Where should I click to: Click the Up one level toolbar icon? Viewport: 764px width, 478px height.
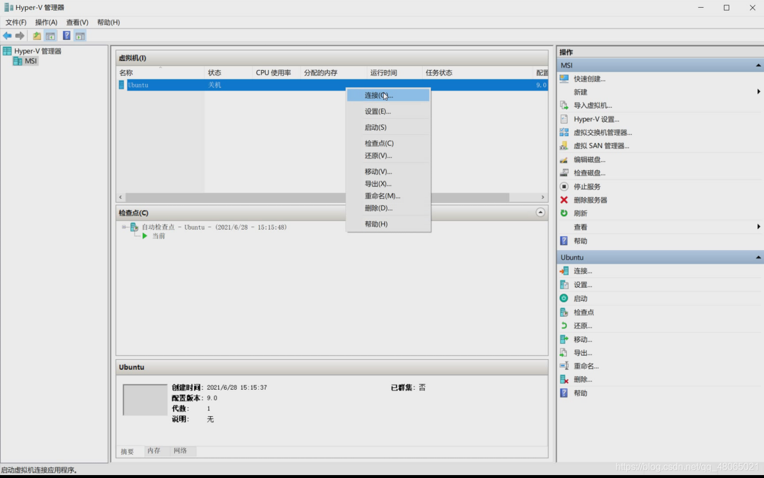click(x=37, y=36)
